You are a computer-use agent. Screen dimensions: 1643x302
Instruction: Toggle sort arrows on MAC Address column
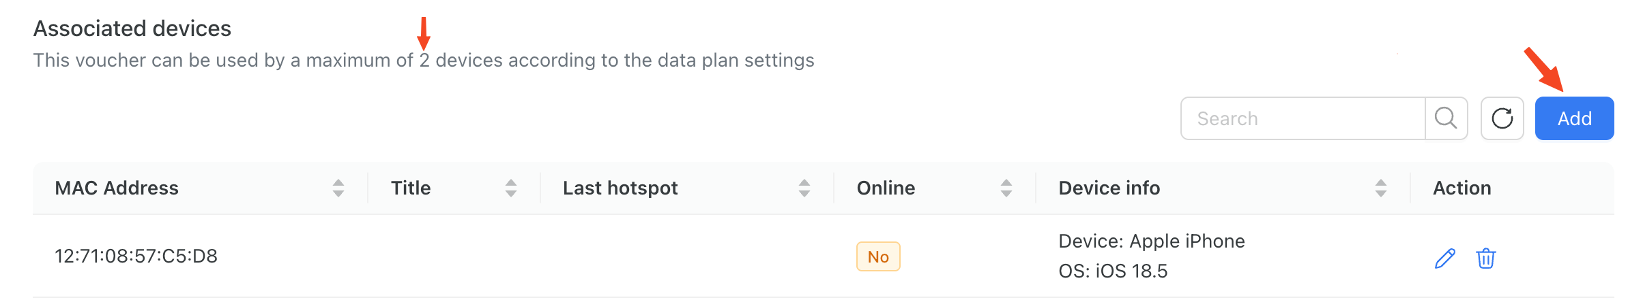[338, 188]
